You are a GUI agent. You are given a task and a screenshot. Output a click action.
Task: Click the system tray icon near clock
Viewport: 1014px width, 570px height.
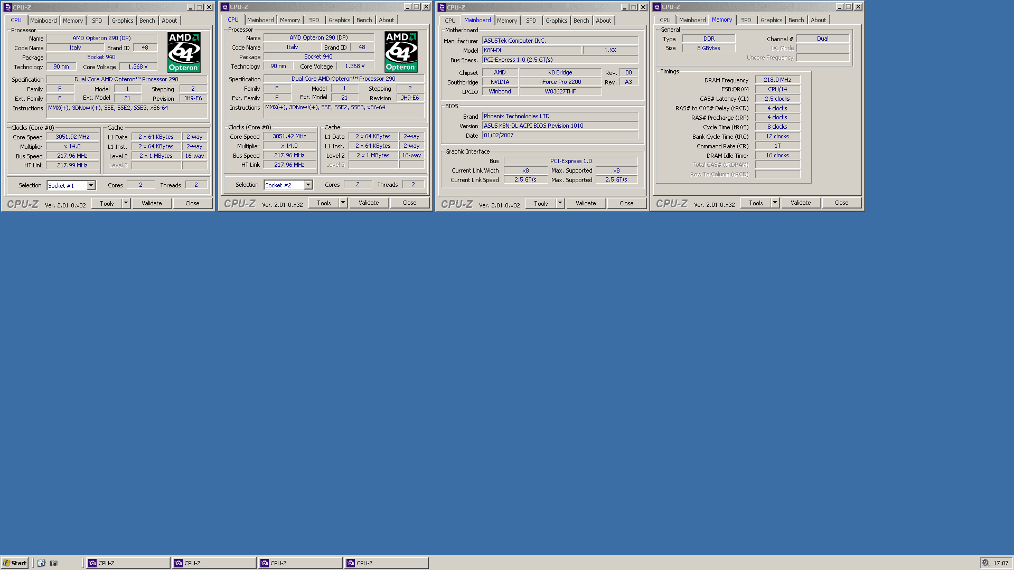[x=985, y=563]
